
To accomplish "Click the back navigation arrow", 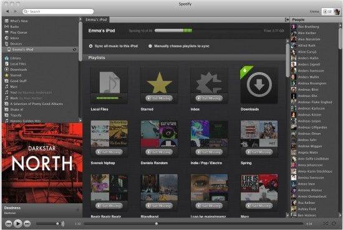I will (7, 11).
